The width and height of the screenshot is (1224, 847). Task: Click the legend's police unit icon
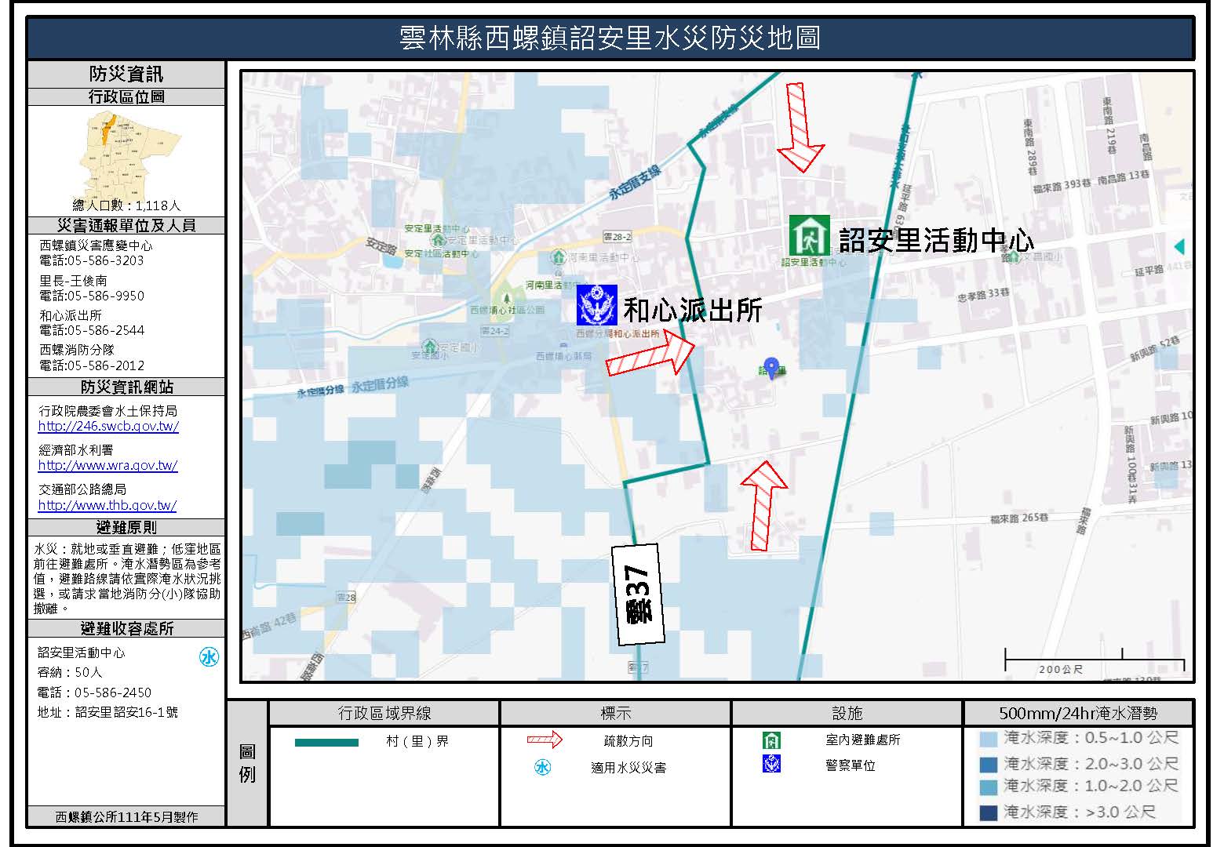[x=772, y=763]
